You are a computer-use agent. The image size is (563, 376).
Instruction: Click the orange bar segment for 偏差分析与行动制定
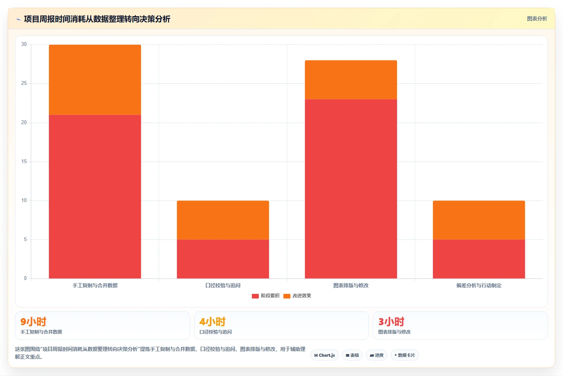point(479,220)
